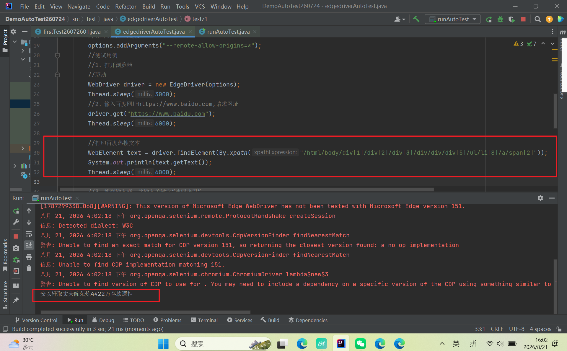Stop process with red square in Run panel
The image size is (567, 351).
click(x=16, y=236)
